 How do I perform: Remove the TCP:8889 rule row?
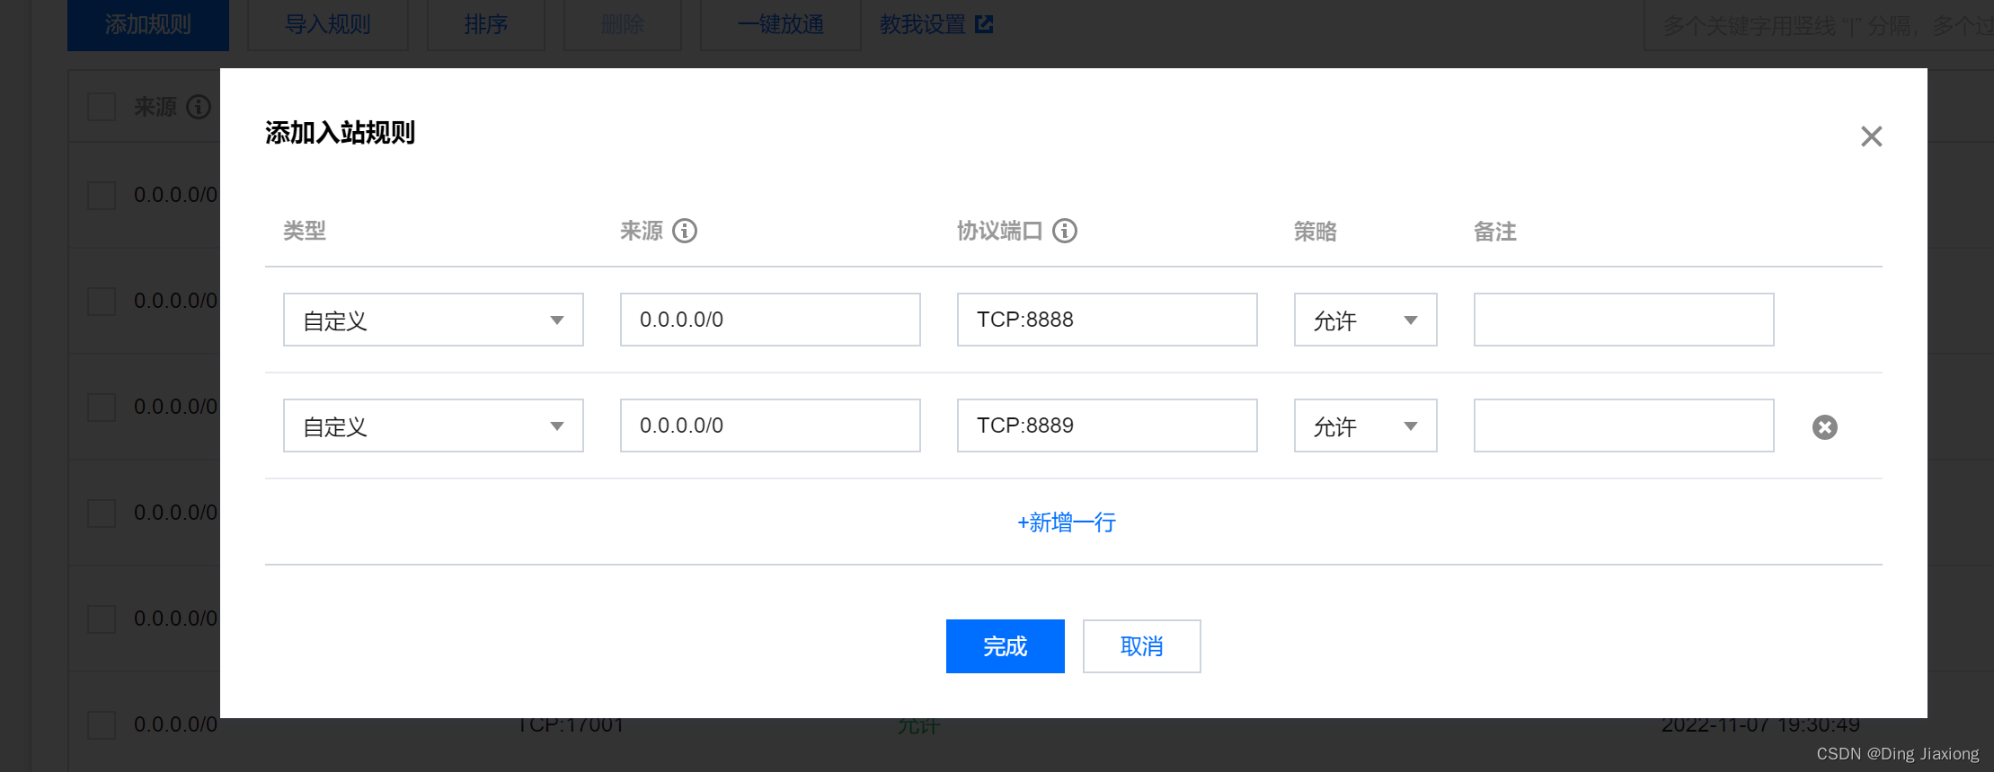point(1824,427)
